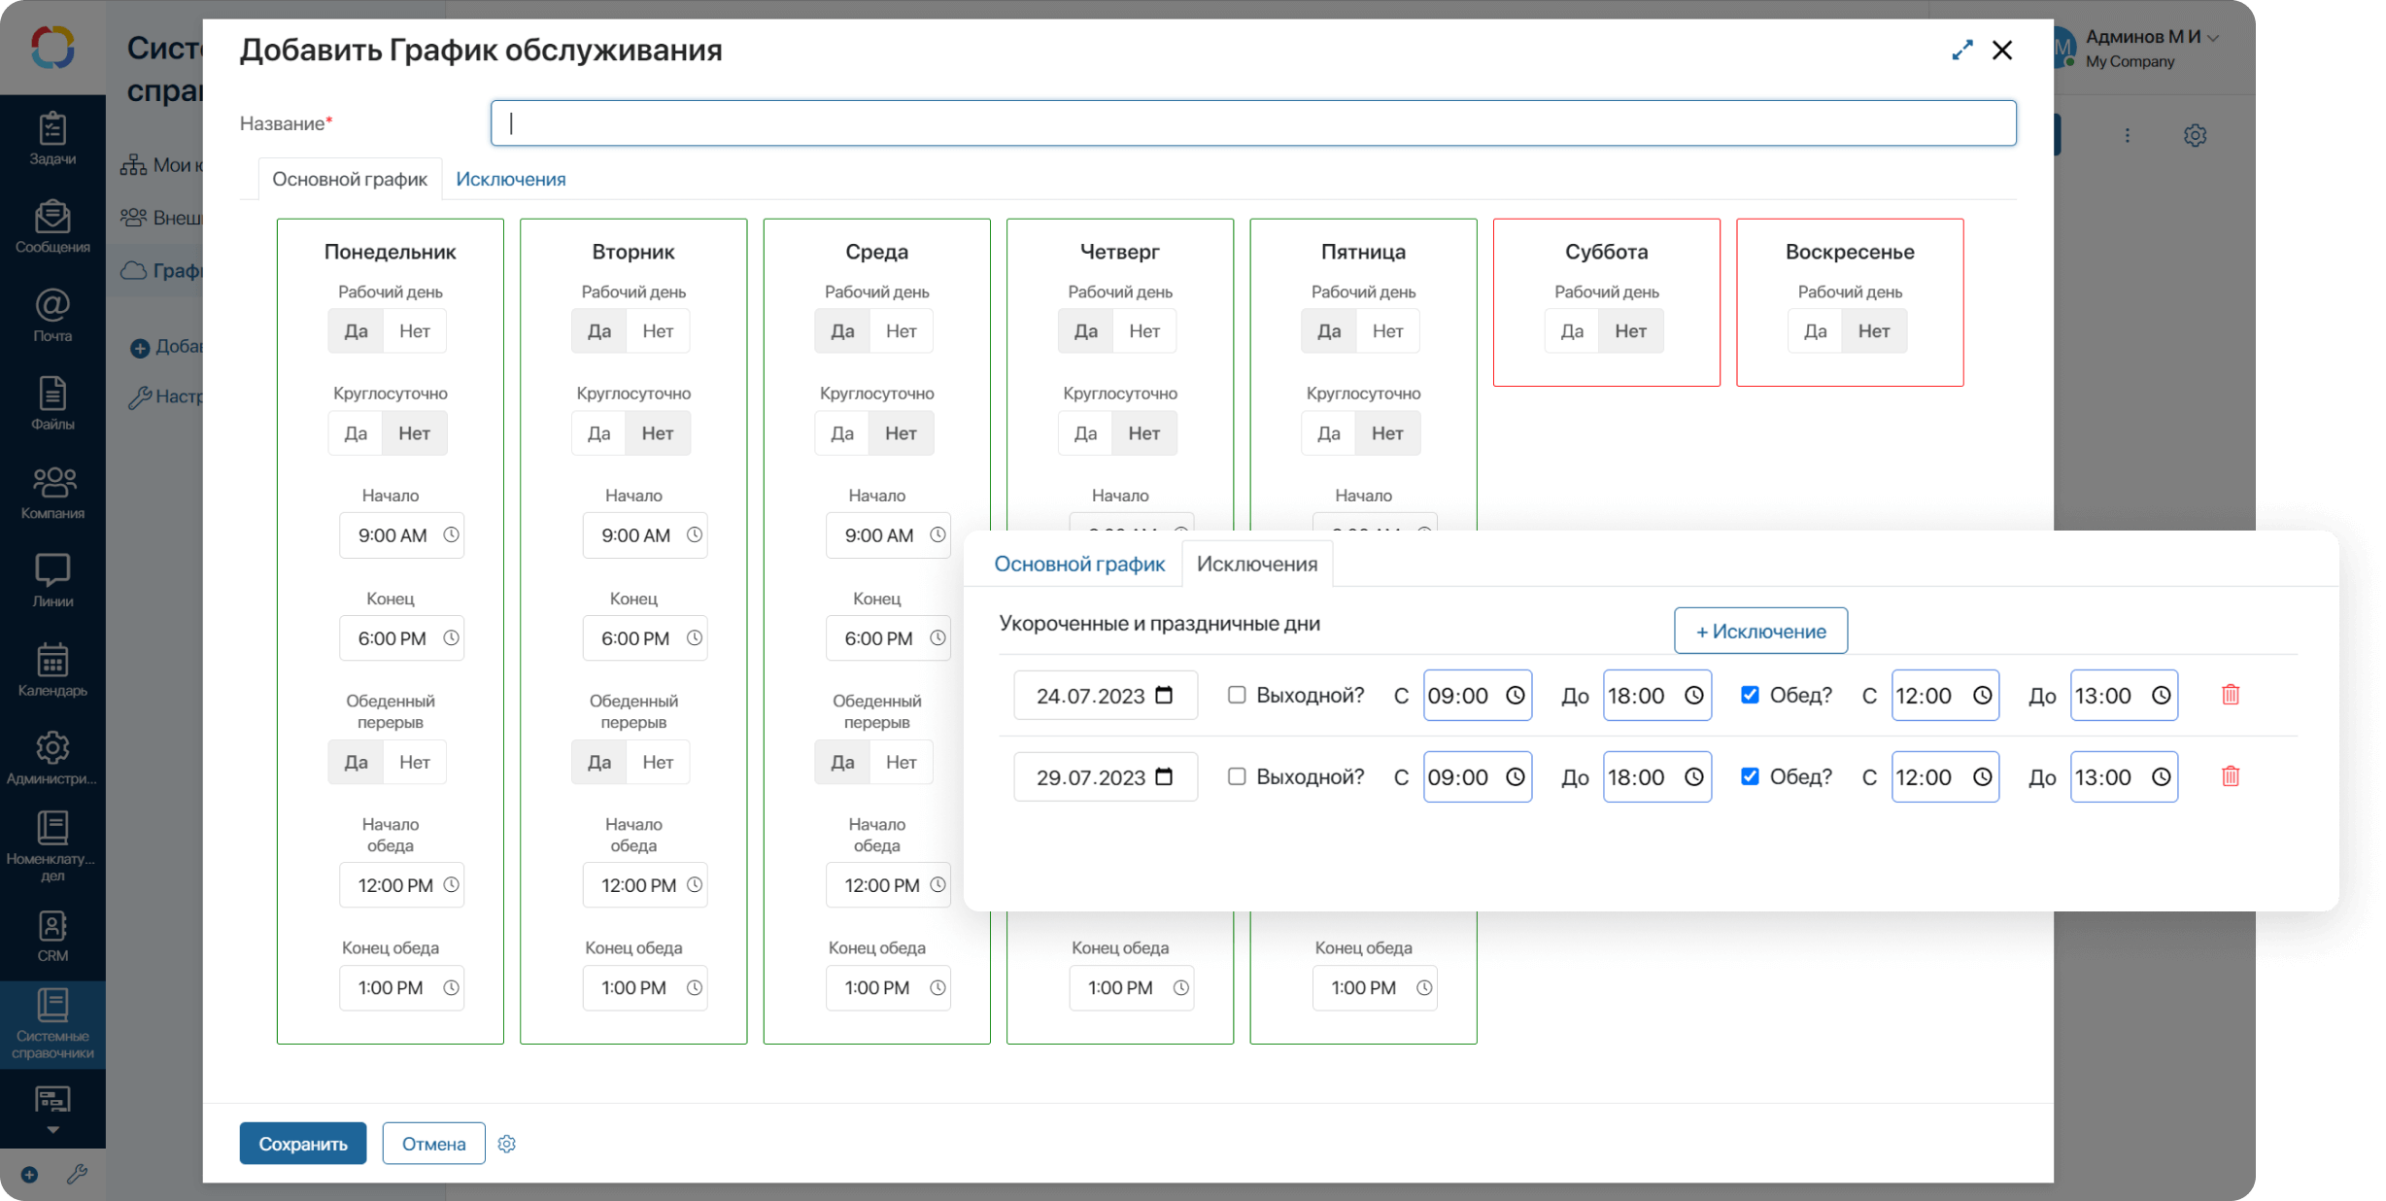Open the CRM sidebar icon
Image resolution: width=2386 pixels, height=1201 pixels.
pos(52,936)
